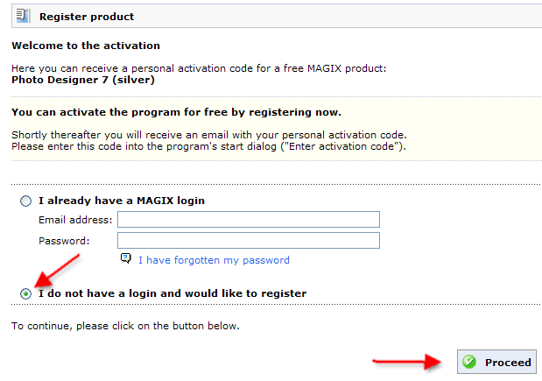This screenshot has width=542, height=381.
Task: Choose the "I do not have a login" radio button
Action: coord(26,293)
